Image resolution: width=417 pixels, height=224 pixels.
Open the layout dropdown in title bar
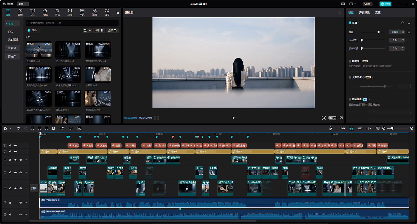tap(353, 4)
